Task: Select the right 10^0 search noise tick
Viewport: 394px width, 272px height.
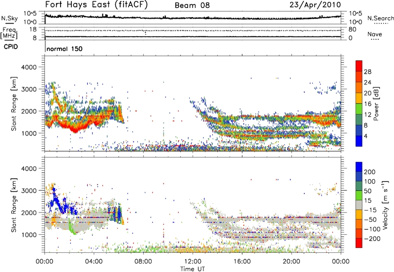Action: [x=355, y=22]
